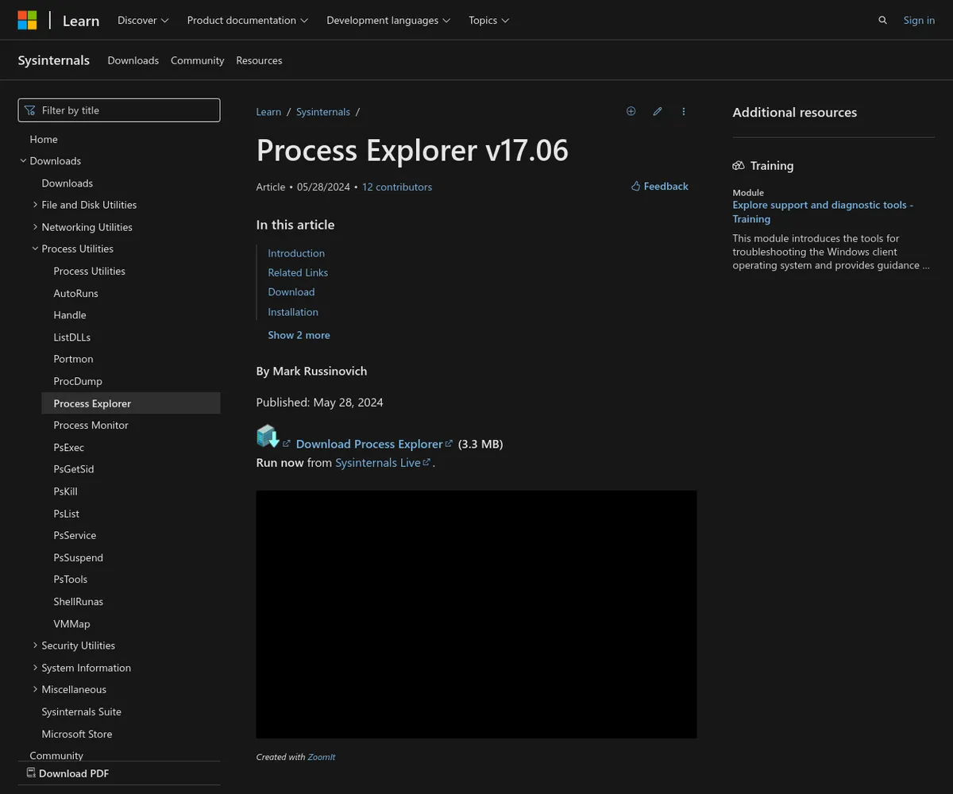The width and height of the screenshot is (953, 794).
Task: Show 2 more article sections
Action: tap(299, 335)
